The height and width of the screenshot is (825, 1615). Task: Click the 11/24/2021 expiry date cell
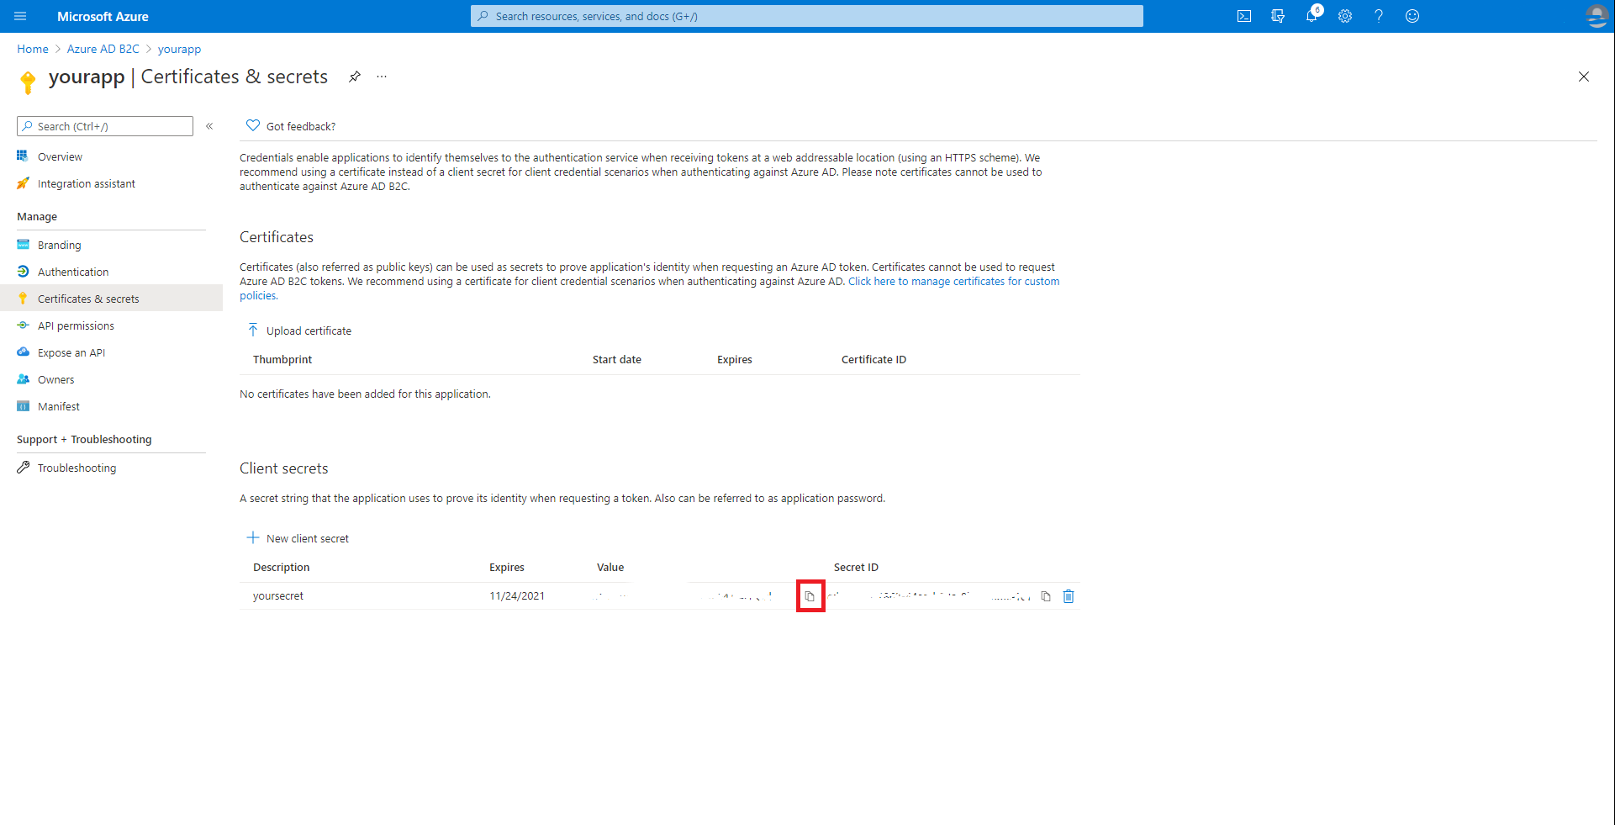coord(517,595)
